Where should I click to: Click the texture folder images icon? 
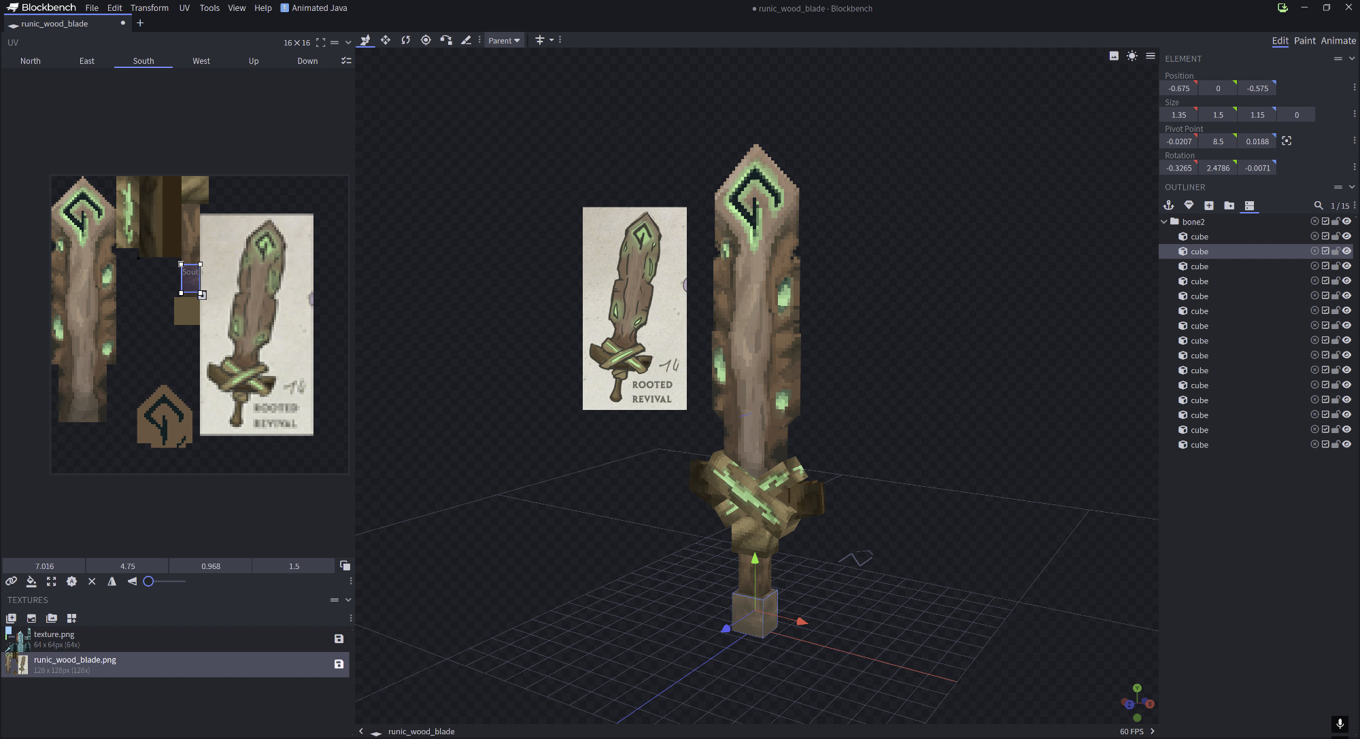pos(52,618)
